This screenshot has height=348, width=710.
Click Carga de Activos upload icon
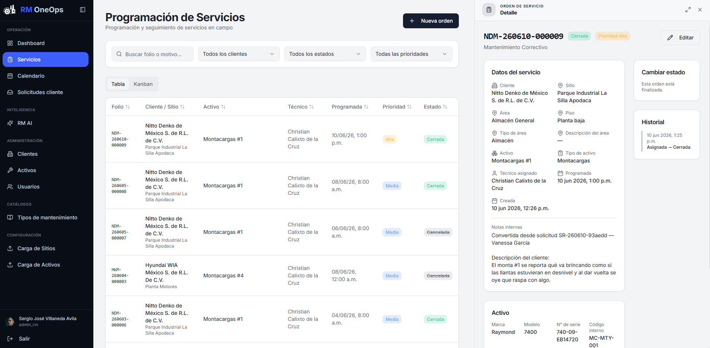point(10,265)
